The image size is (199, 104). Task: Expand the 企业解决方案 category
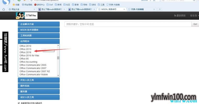click(39, 24)
